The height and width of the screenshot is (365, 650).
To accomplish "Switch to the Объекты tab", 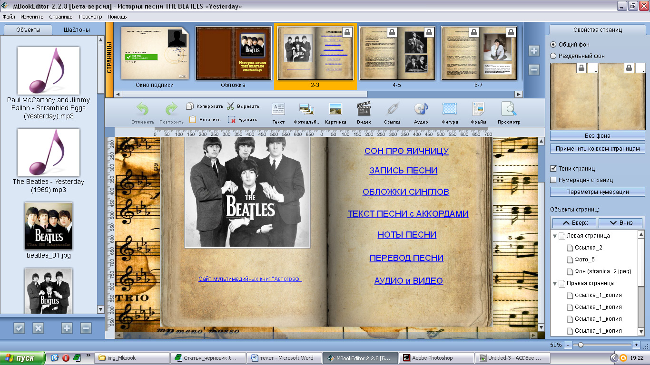I will point(28,29).
